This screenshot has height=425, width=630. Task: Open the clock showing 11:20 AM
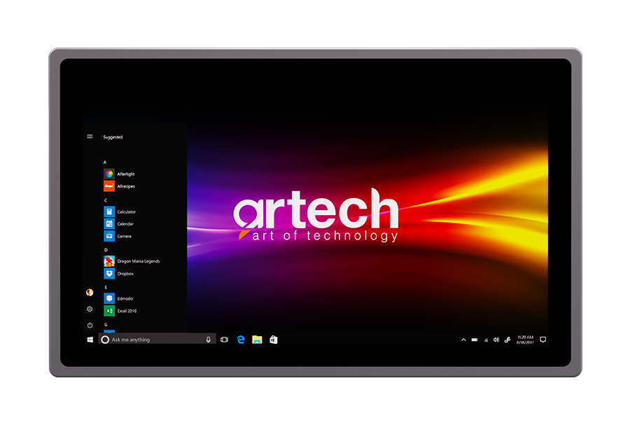[525, 340]
